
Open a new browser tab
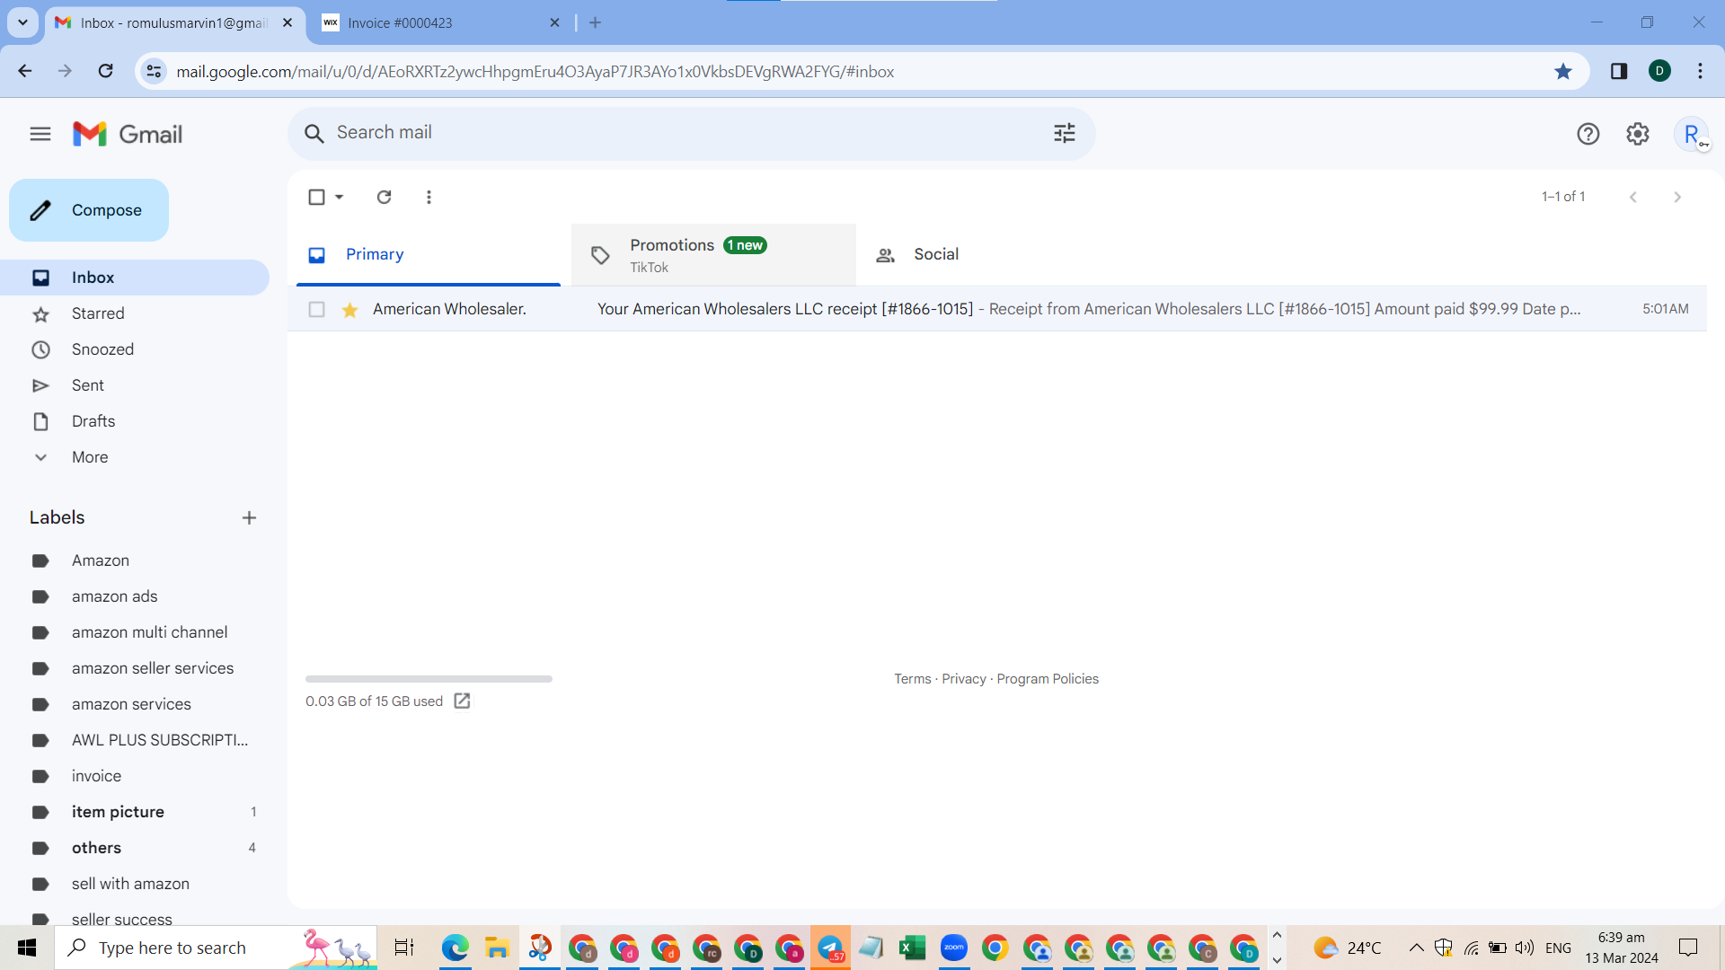click(595, 22)
